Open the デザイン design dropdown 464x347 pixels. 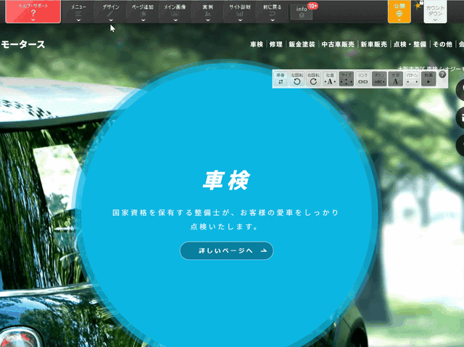click(111, 12)
